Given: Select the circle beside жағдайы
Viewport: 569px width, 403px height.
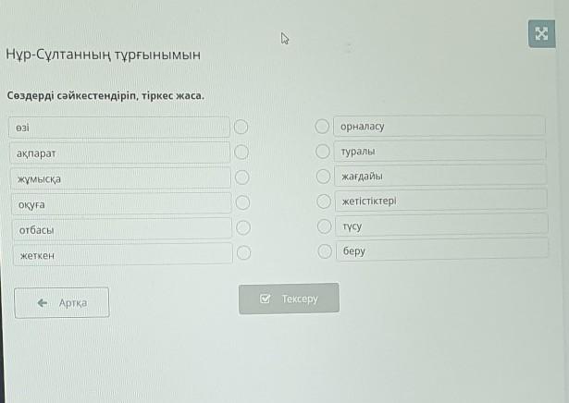Looking at the screenshot, I should (x=322, y=176).
